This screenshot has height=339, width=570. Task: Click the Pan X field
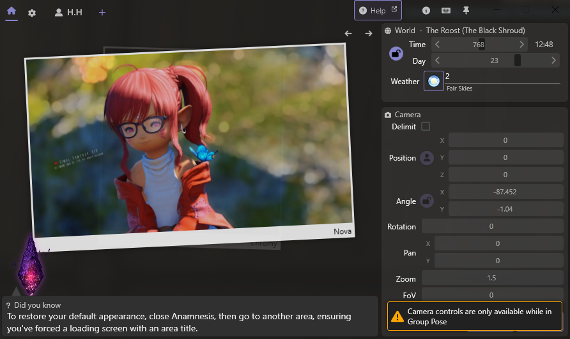(498, 243)
